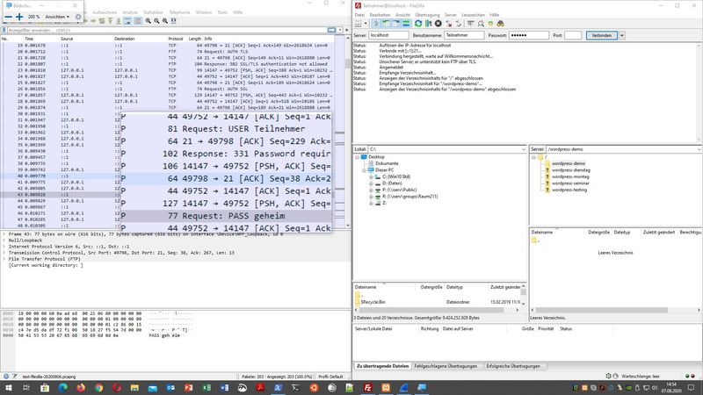Click Wireshark zoom in magnifier icon

(x=149, y=20)
